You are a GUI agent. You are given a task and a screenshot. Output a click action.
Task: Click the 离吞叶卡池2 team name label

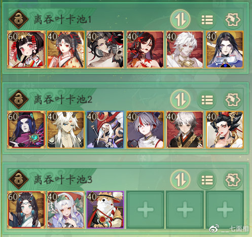point(63,99)
